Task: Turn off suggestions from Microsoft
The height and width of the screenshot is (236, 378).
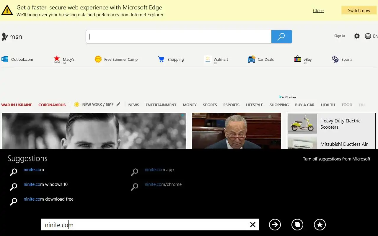Action: coord(336,159)
